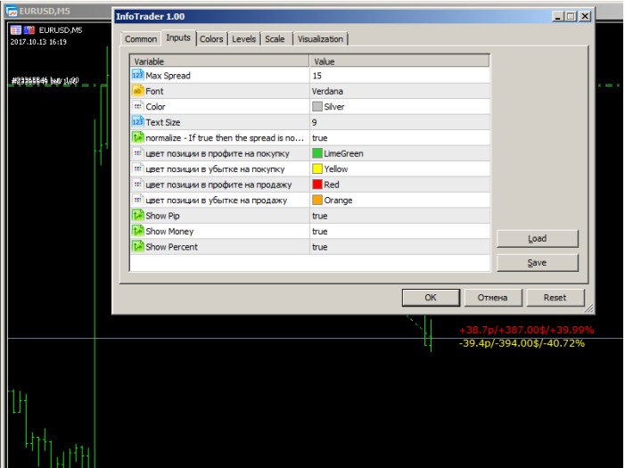
Task: Click icon next to 'цвет позиции в убытке на покупку'
Action: click(137, 168)
